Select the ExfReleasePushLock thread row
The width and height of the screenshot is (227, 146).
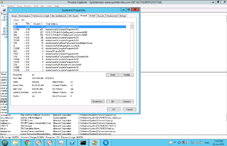[x=70, y=65]
